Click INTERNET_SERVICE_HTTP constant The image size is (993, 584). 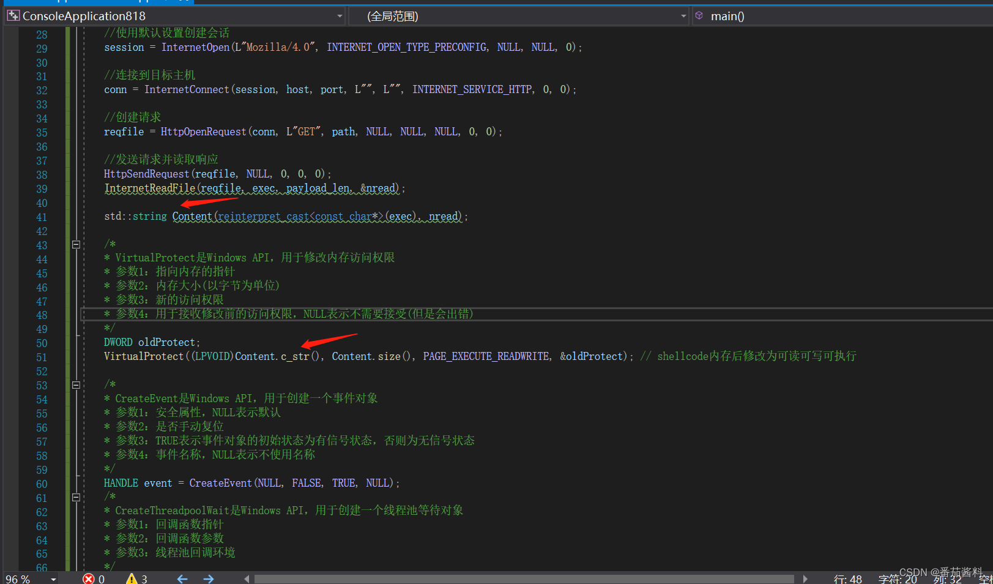(x=472, y=89)
